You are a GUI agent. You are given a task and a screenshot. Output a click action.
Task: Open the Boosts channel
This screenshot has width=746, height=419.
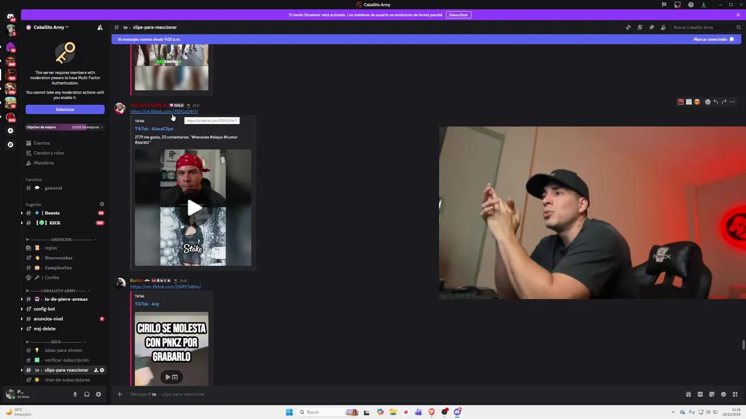click(x=65, y=213)
